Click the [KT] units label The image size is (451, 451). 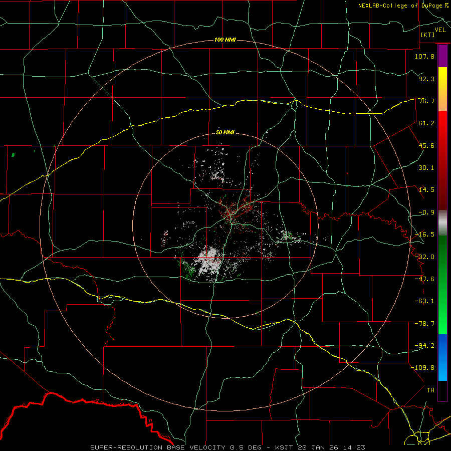click(x=428, y=35)
